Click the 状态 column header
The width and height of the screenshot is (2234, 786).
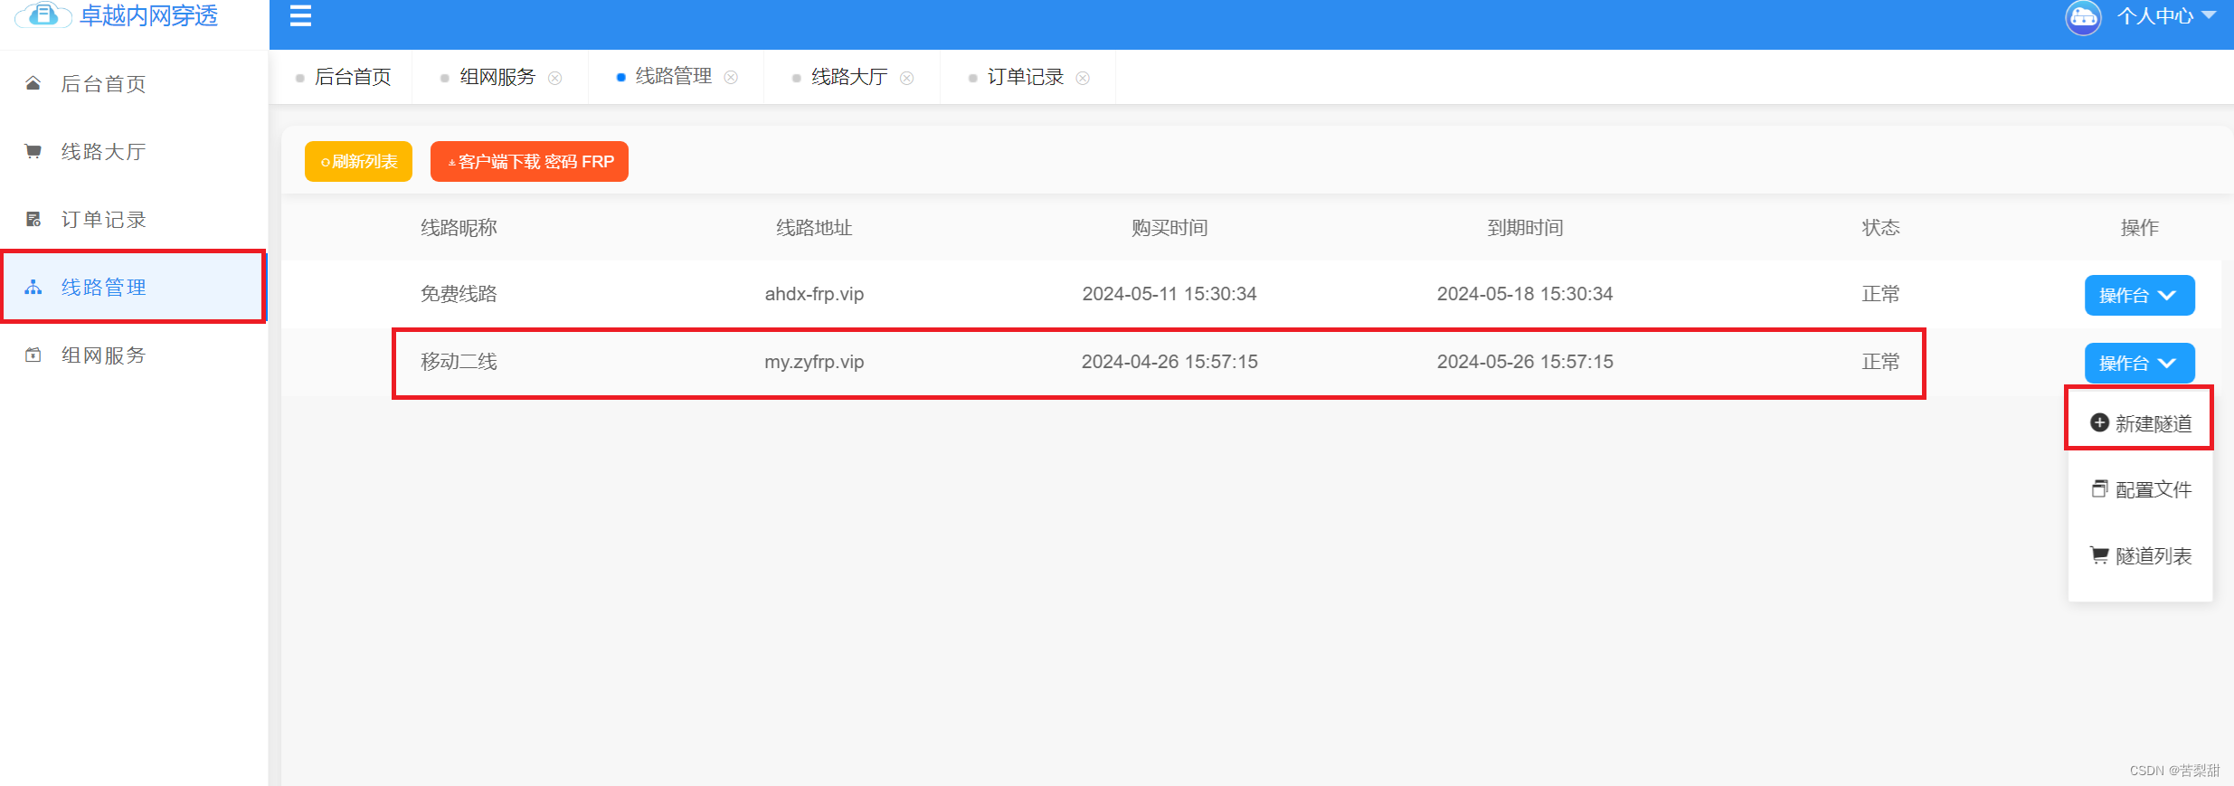(1880, 227)
